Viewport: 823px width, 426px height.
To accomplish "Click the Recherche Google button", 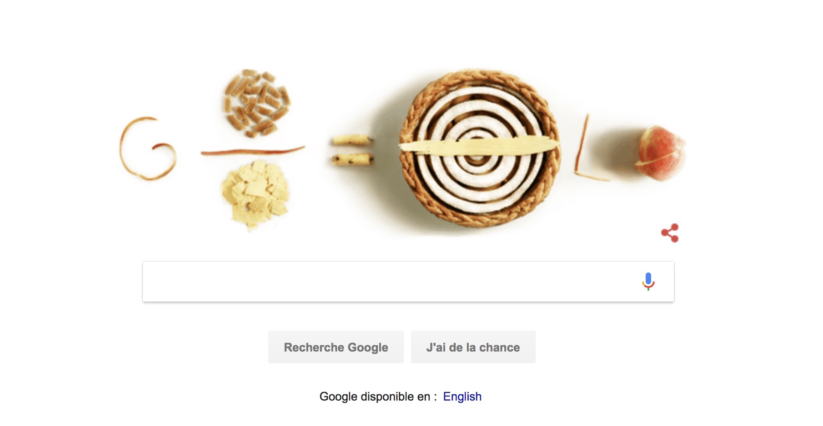I will pos(336,347).
